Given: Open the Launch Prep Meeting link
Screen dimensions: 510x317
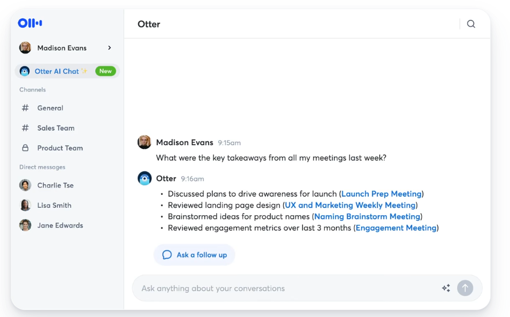Looking at the screenshot, I should point(381,194).
